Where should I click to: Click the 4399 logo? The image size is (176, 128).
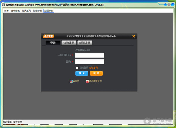[48, 36]
